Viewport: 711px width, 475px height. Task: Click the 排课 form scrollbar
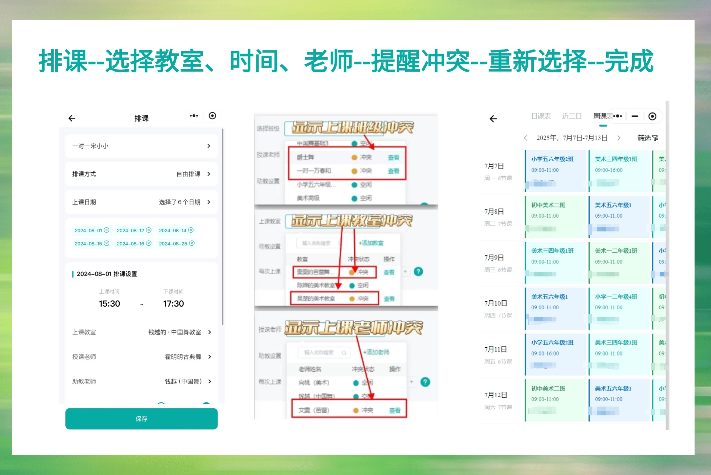[x=223, y=227]
